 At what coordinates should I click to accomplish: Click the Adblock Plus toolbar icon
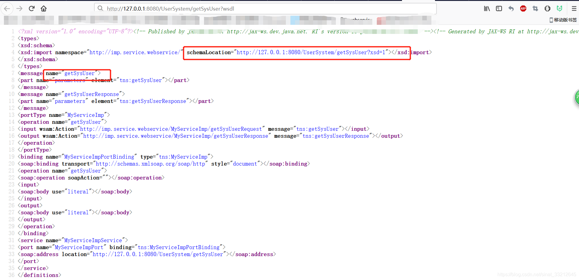(523, 8)
